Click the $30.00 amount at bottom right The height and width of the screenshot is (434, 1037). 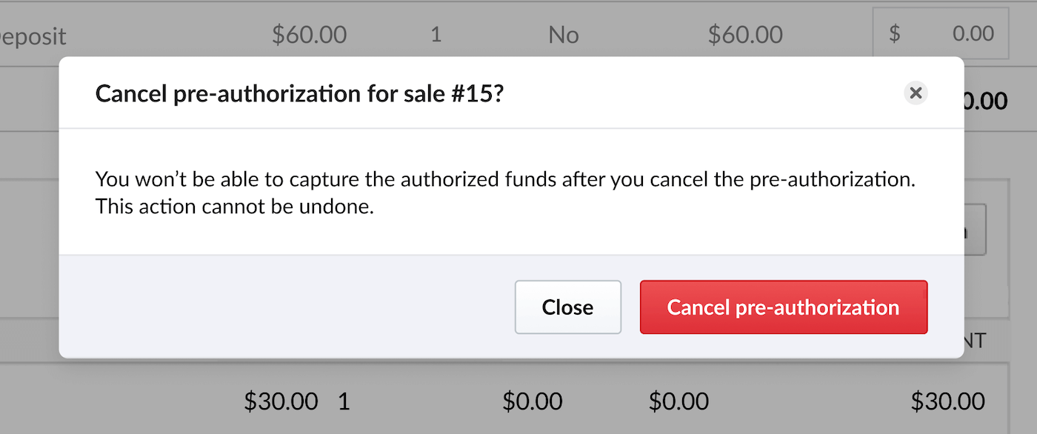point(948,401)
